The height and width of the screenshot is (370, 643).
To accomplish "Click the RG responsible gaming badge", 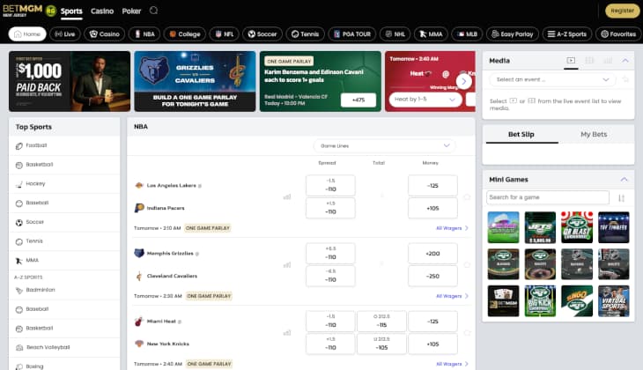I will click(51, 11).
